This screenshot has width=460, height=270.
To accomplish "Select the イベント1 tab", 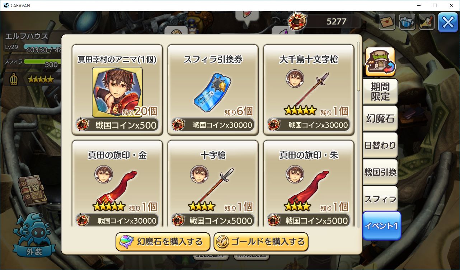I will click(x=381, y=226).
